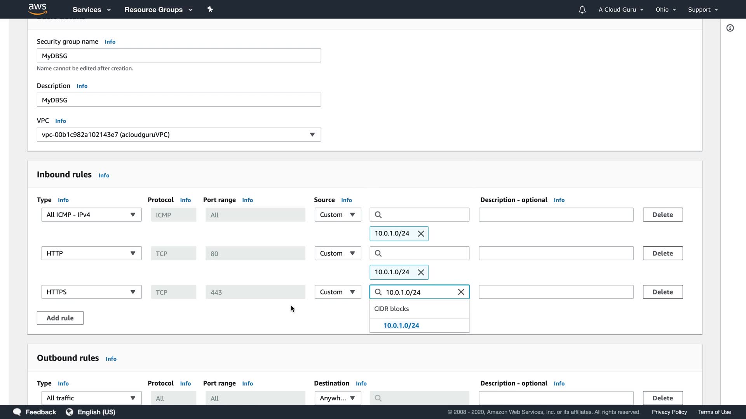This screenshot has height=419, width=746.
Task: Open the notifications bell
Action: click(582, 10)
